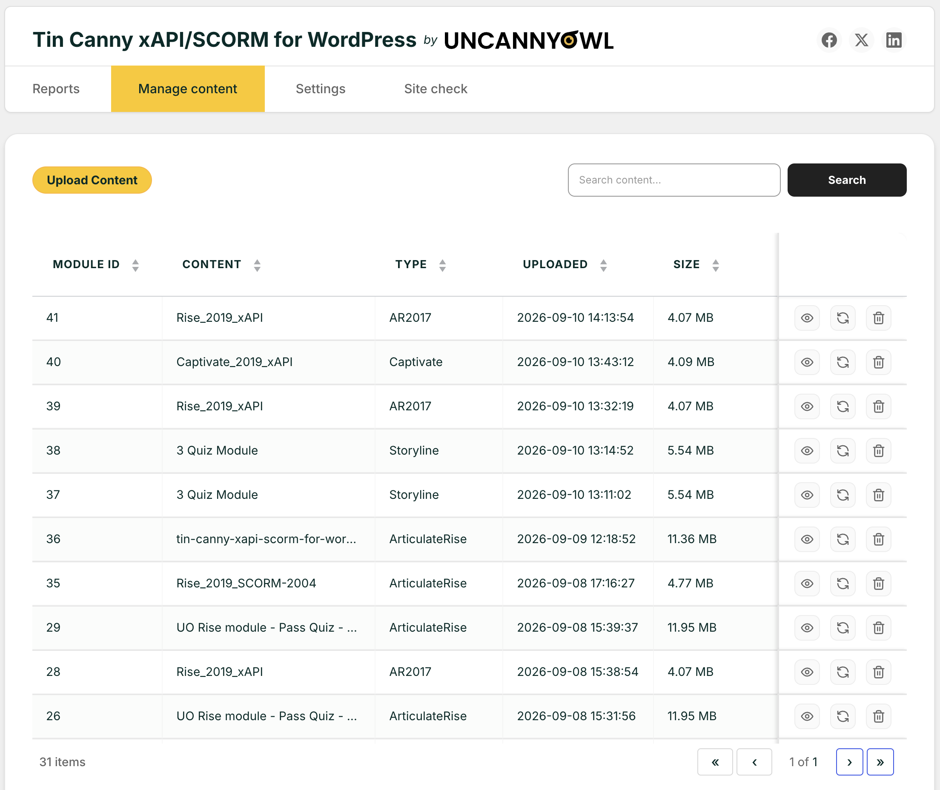Image resolution: width=940 pixels, height=790 pixels.
Task: Open the LinkedIn icon link
Action: click(x=894, y=40)
